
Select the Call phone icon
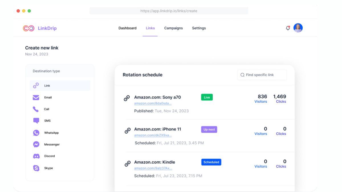tap(36, 109)
